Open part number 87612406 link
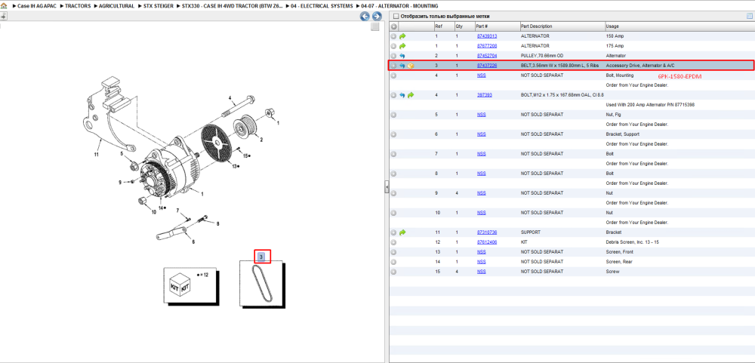The image size is (755, 363). [x=487, y=242]
